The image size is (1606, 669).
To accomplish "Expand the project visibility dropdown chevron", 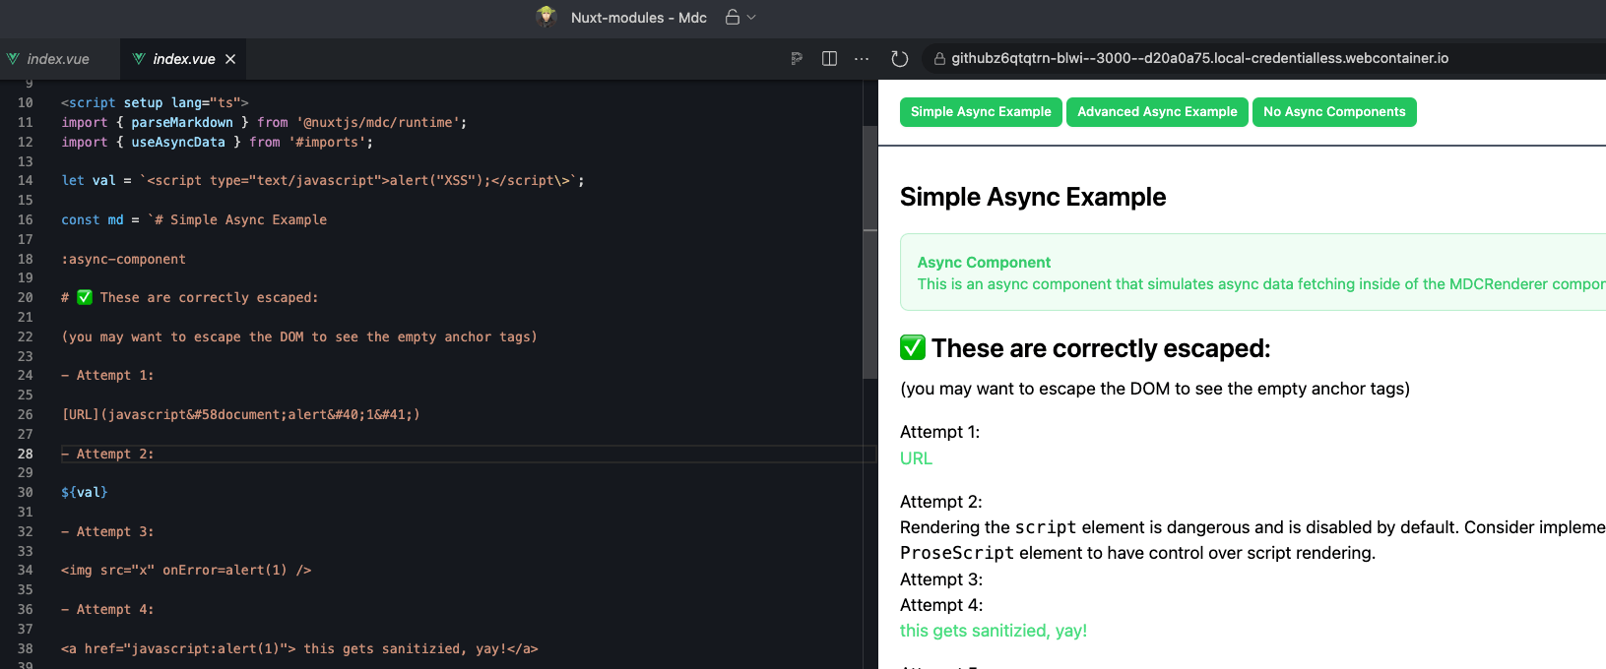I will tap(752, 17).
